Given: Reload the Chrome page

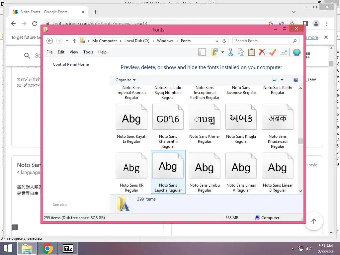Looking at the screenshot, I should click(35, 24).
